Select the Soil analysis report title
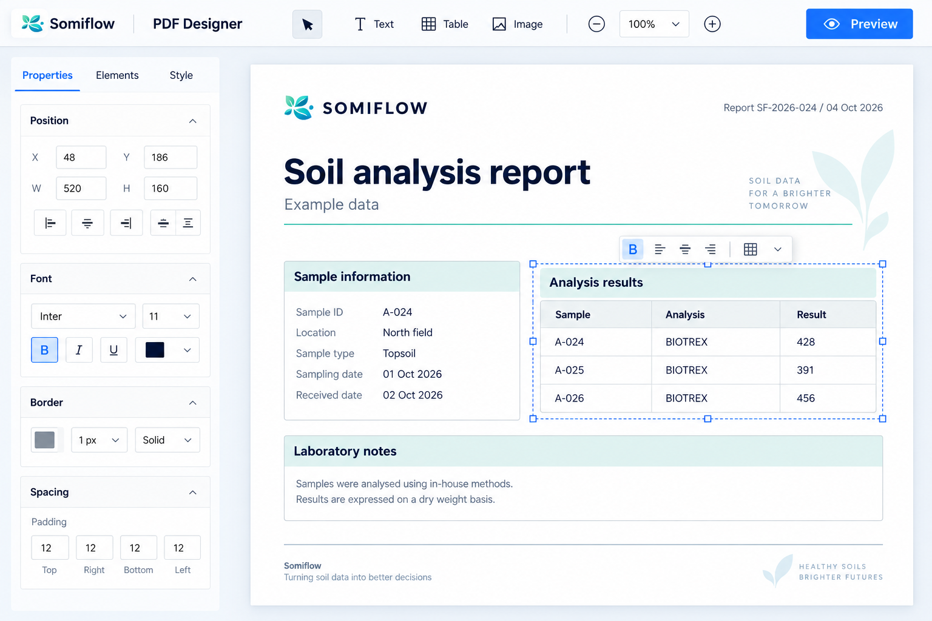The height and width of the screenshot is (621, 932). point(437,172)
